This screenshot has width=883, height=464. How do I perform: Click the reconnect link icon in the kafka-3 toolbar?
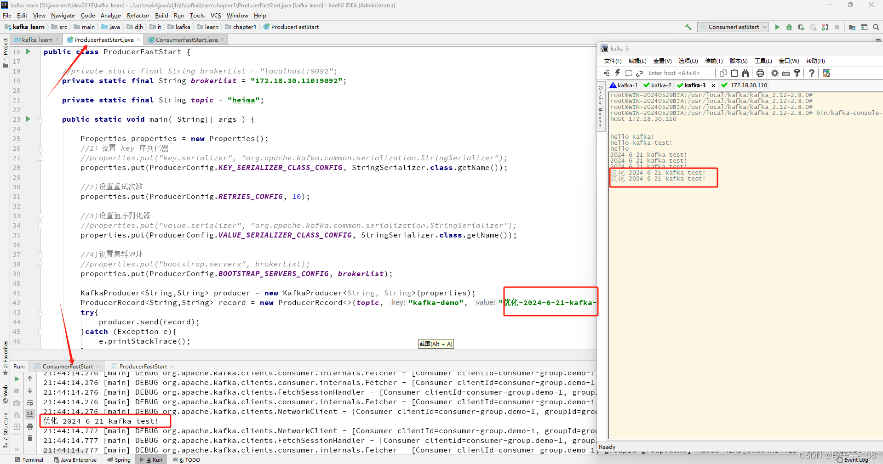[640, 73]
